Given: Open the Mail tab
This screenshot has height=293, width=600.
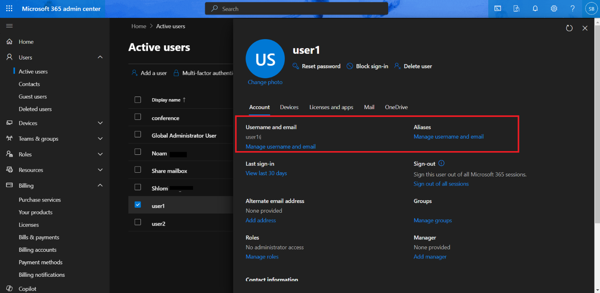Looking at the screenshot, I should pyautogui.click(x=369, y=107).
